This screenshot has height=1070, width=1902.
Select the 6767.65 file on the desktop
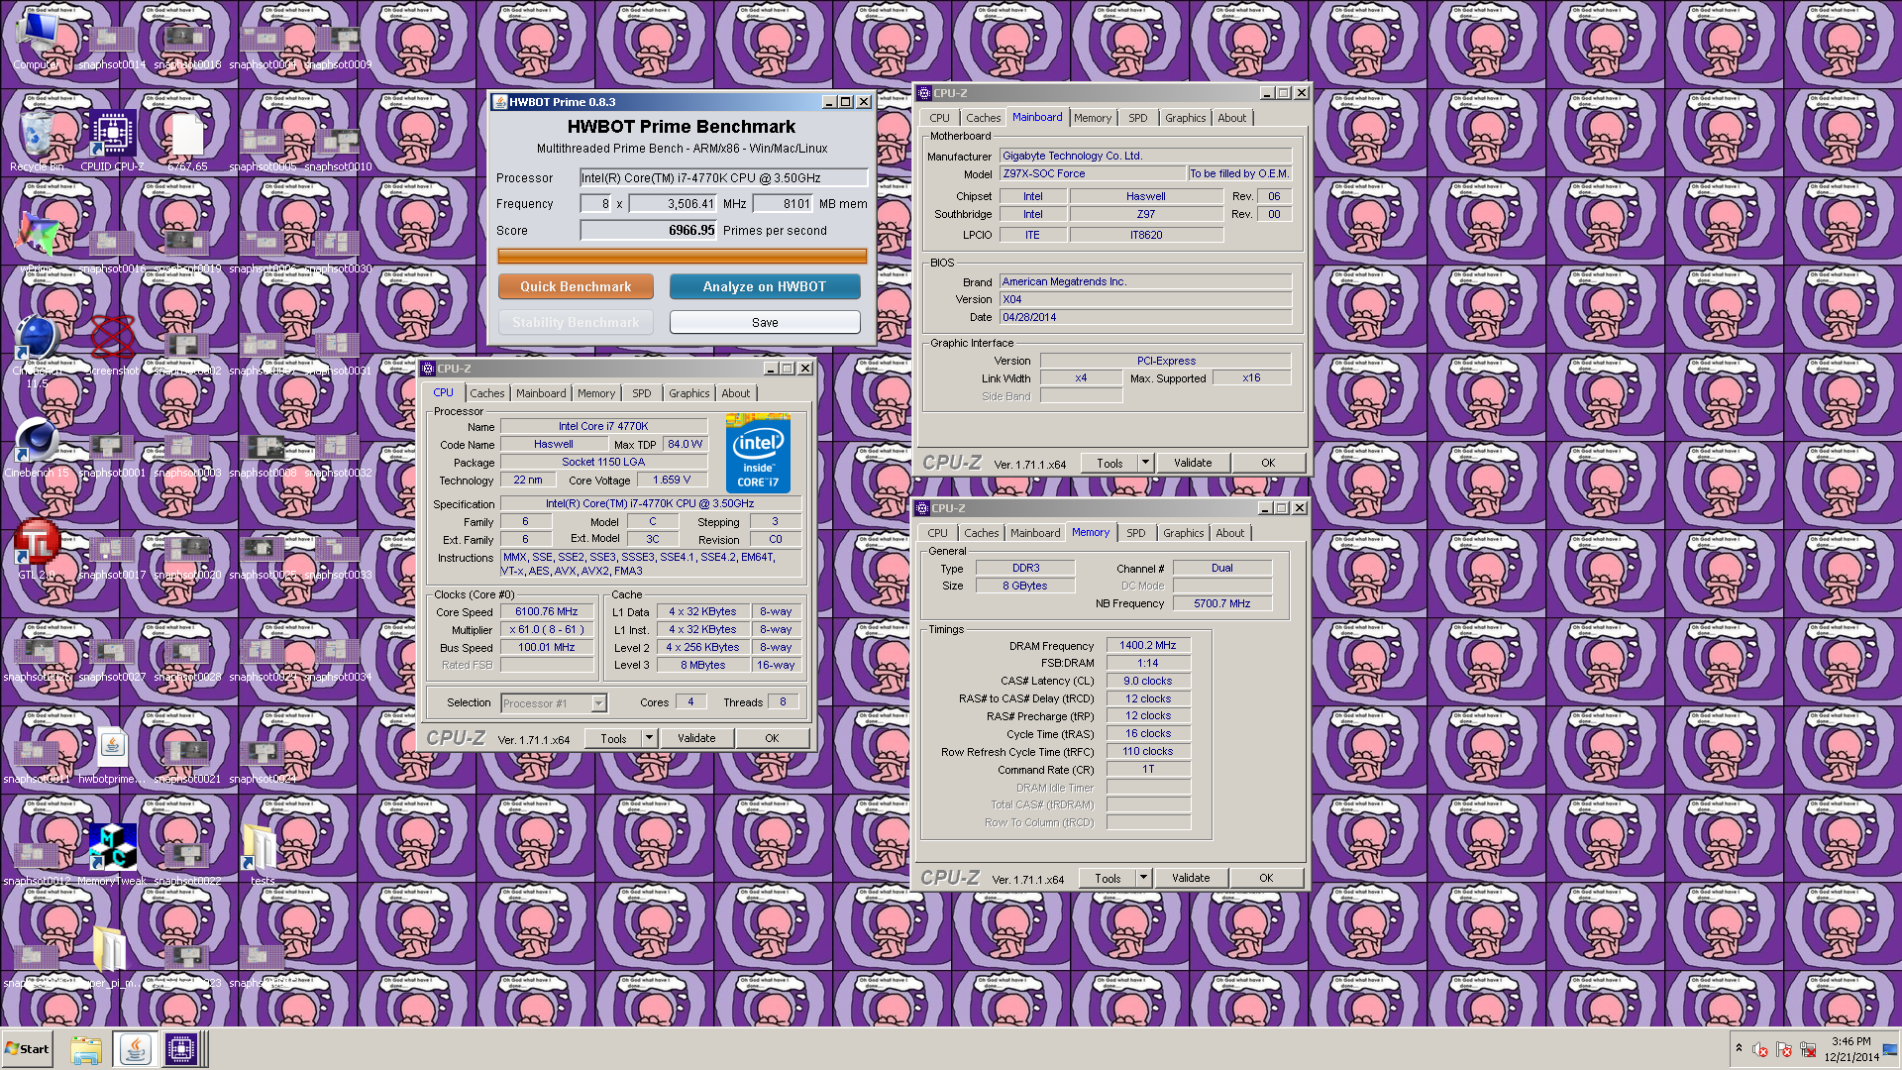pos(187,141)
